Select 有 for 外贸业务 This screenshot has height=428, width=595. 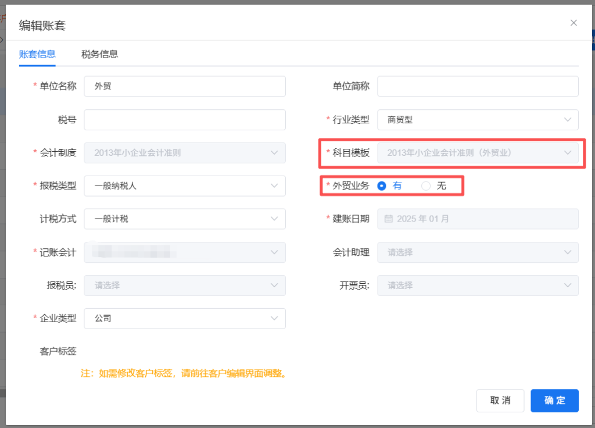382,186
